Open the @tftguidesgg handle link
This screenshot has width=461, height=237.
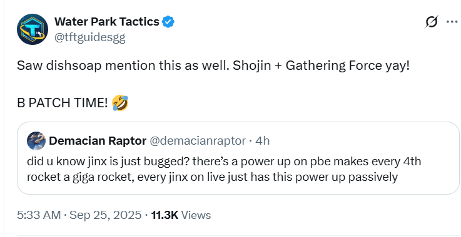coord(89,37)
